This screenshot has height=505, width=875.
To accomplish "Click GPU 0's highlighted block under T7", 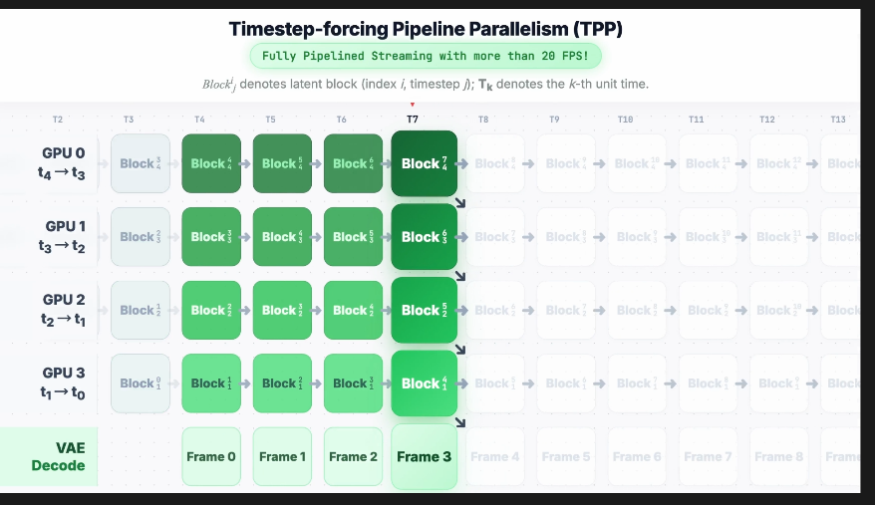I will (x=424, y=163).
